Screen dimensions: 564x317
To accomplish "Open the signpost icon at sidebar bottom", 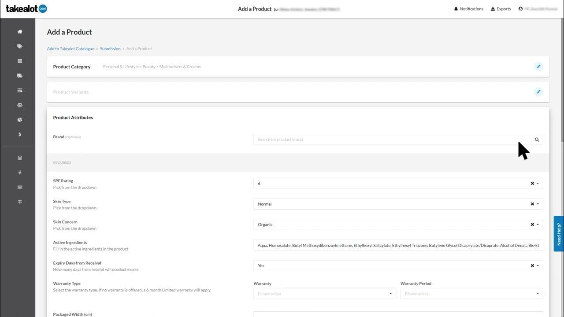I will tap(20, 202).
